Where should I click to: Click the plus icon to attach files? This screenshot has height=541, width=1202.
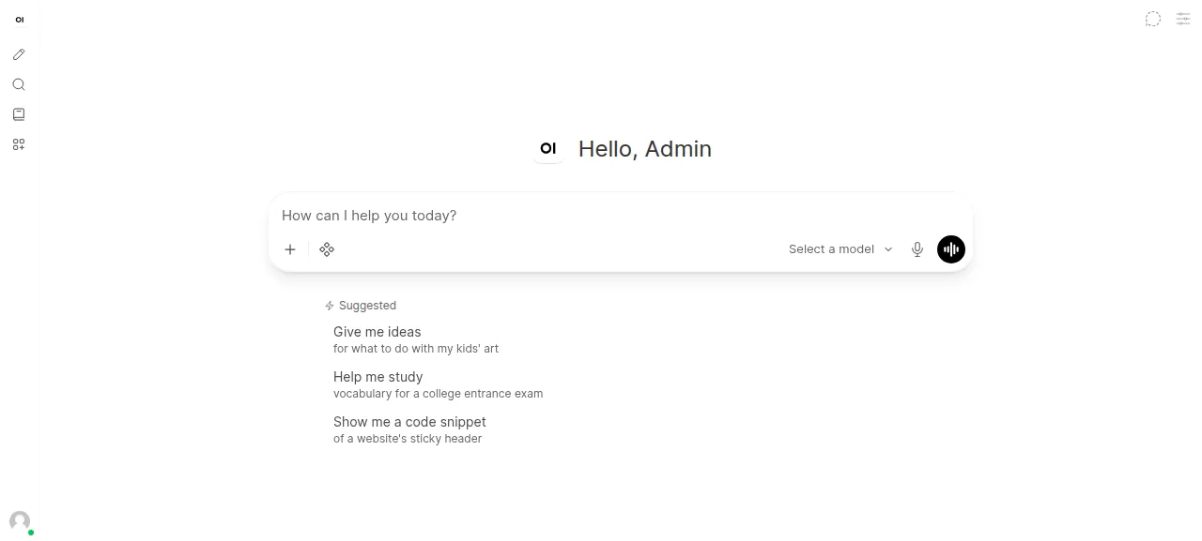click(290, 249)
